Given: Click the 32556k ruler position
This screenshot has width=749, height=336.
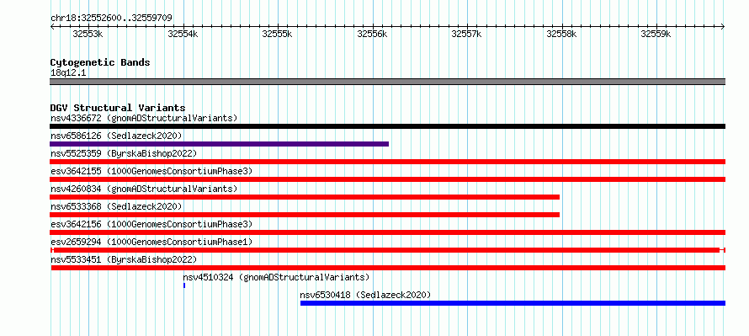Looking at the screenshot, I should click(x=372, y=34).
